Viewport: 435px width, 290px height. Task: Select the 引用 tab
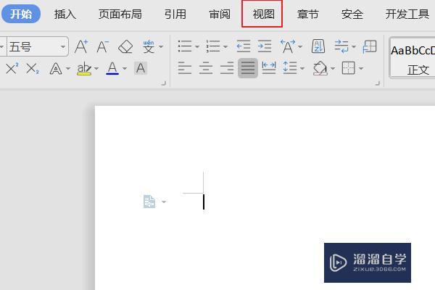(175, 14)
